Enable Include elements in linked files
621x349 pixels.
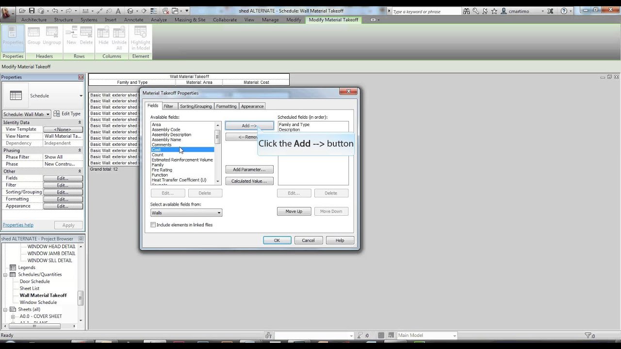point(153,224)
